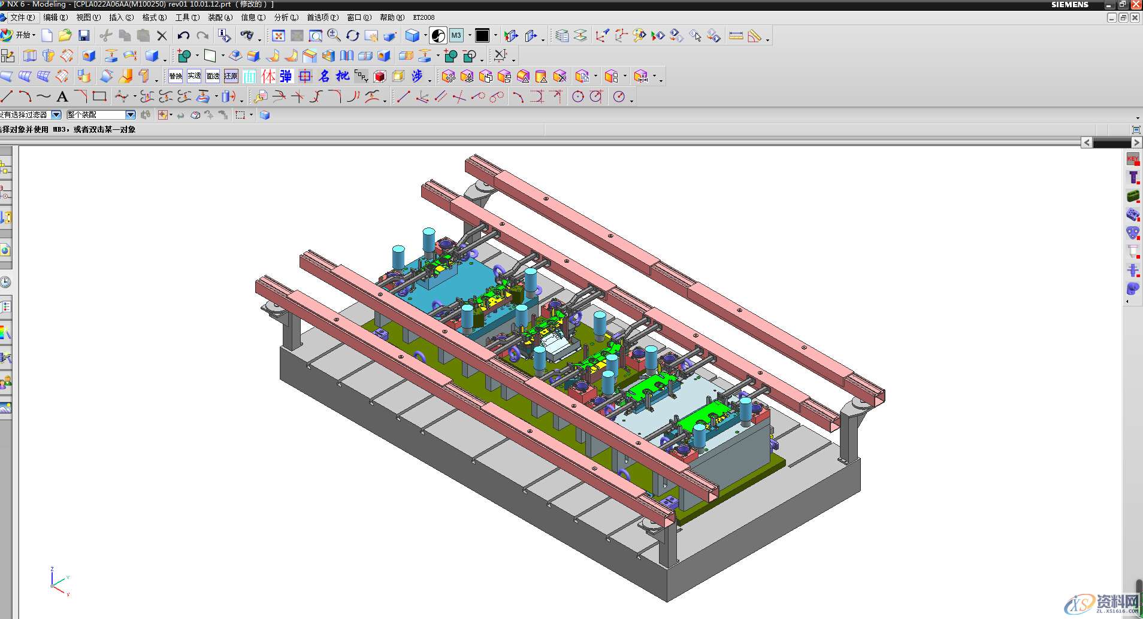Click the Save file icon
1143x619 pixels.
pyautogui.click(x=84, y=36)
